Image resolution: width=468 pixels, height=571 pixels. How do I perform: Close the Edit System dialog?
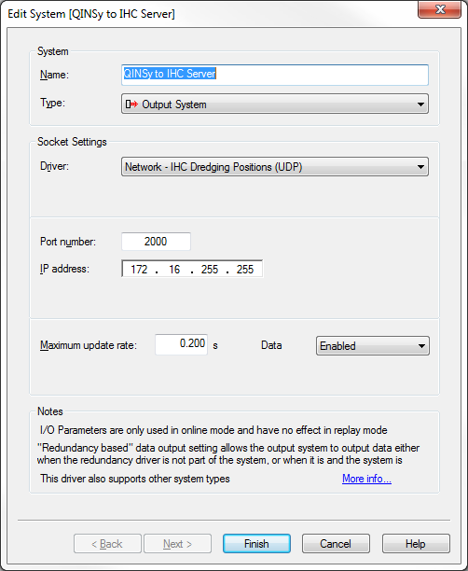[x=440, y=9]
